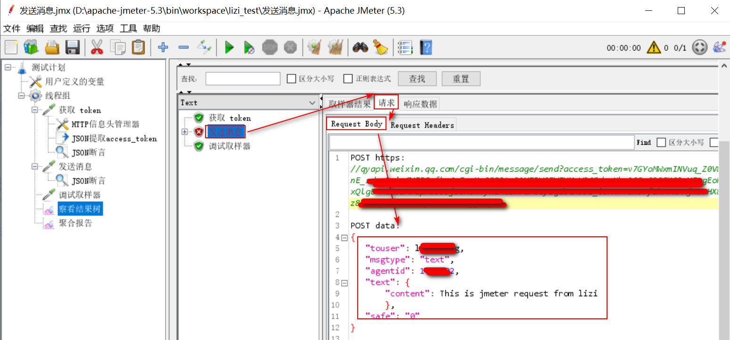Click the Help question mark icon
730x340 pixels.
tap(426, 47)
